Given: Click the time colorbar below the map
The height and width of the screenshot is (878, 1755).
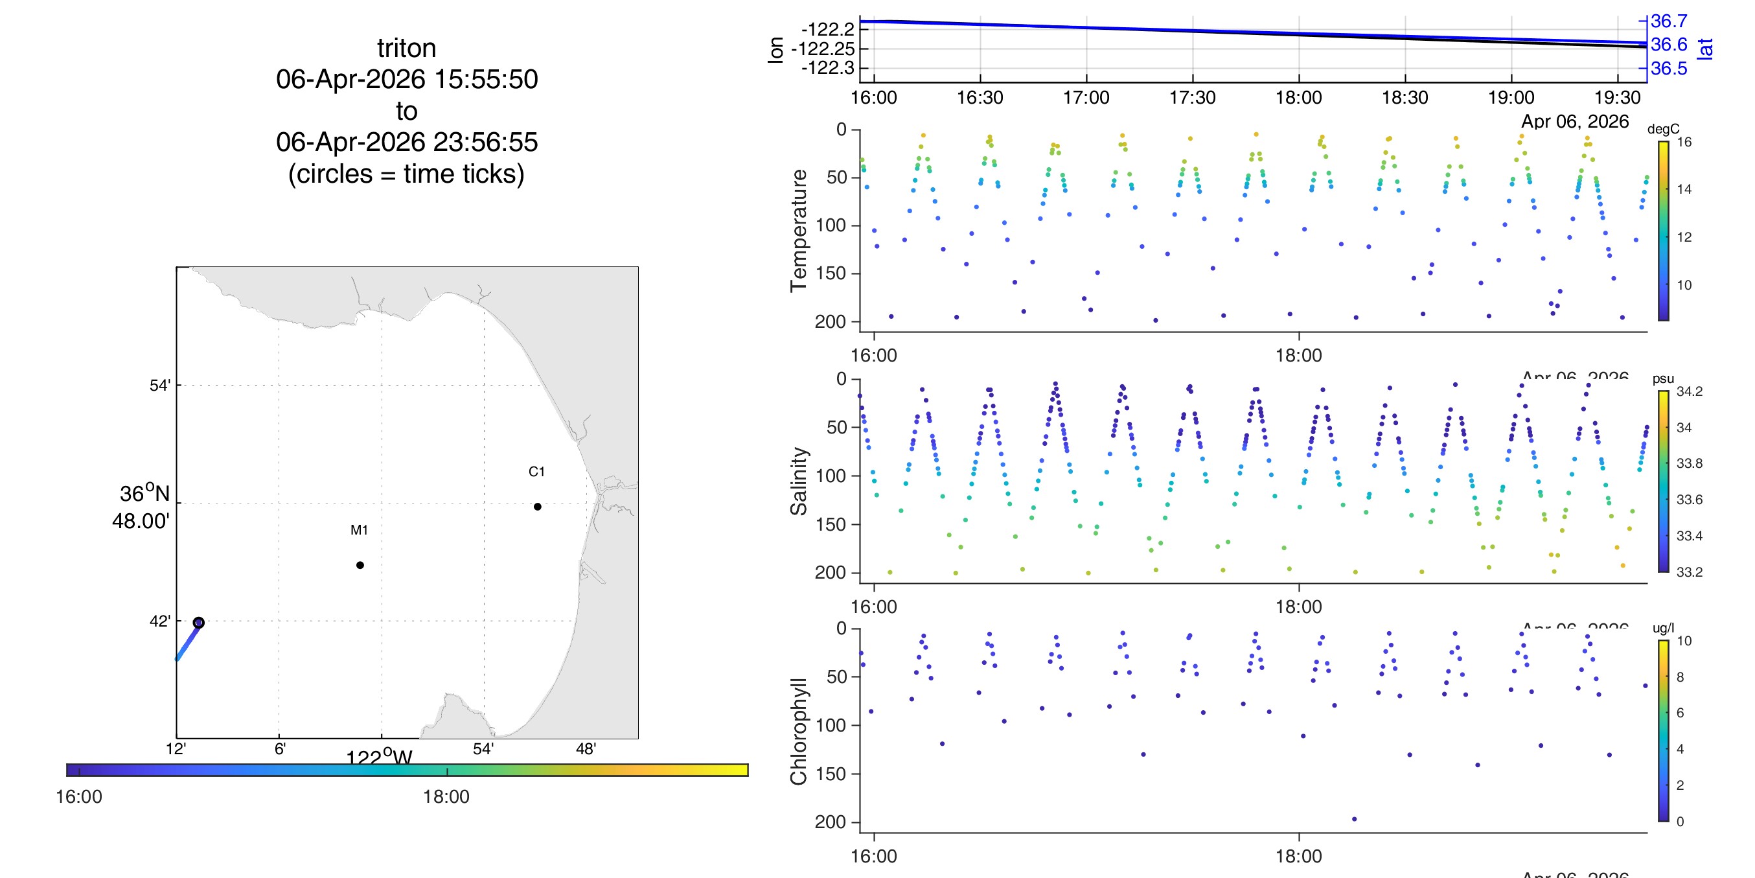Looking at the screenshot, I should pos(407,770).
